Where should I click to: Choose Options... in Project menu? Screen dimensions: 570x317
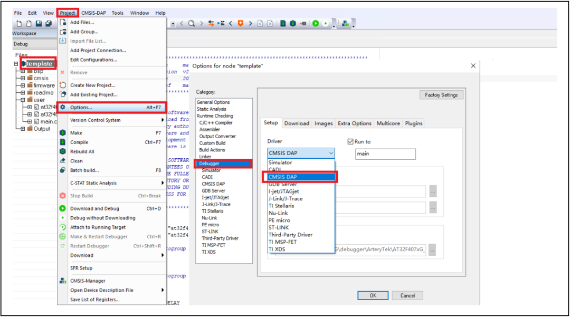pos(112,108)
